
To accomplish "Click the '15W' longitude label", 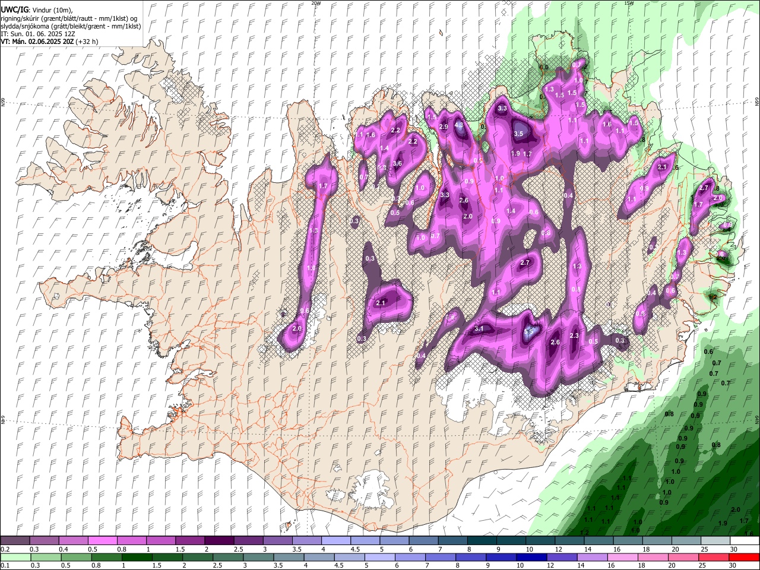I will (629, 3).
